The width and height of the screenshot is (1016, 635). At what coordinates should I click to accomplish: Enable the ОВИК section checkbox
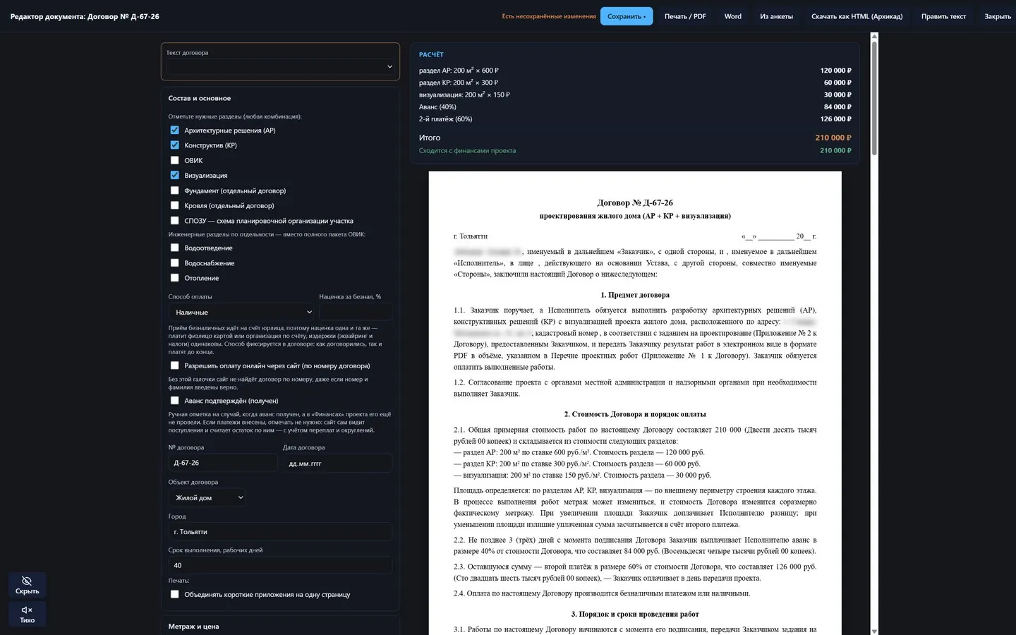174,160
